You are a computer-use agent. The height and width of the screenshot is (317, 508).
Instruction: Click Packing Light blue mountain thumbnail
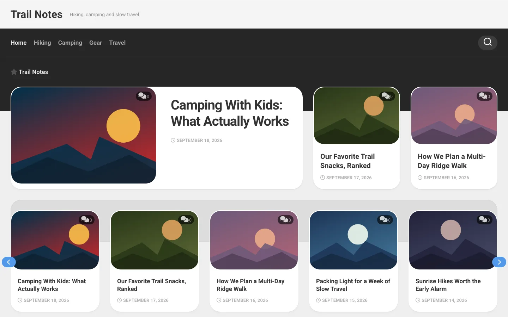[x=353, y=240]
